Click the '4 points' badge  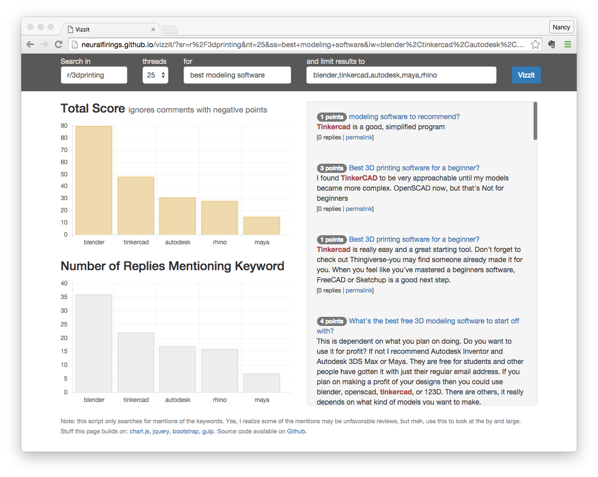point(332,321)
